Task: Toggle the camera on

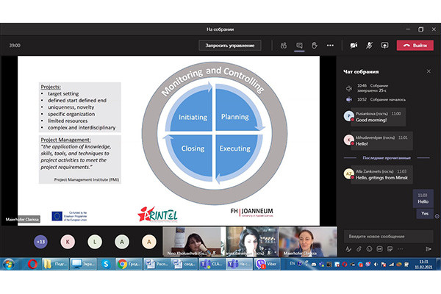Action: (354, 46)
